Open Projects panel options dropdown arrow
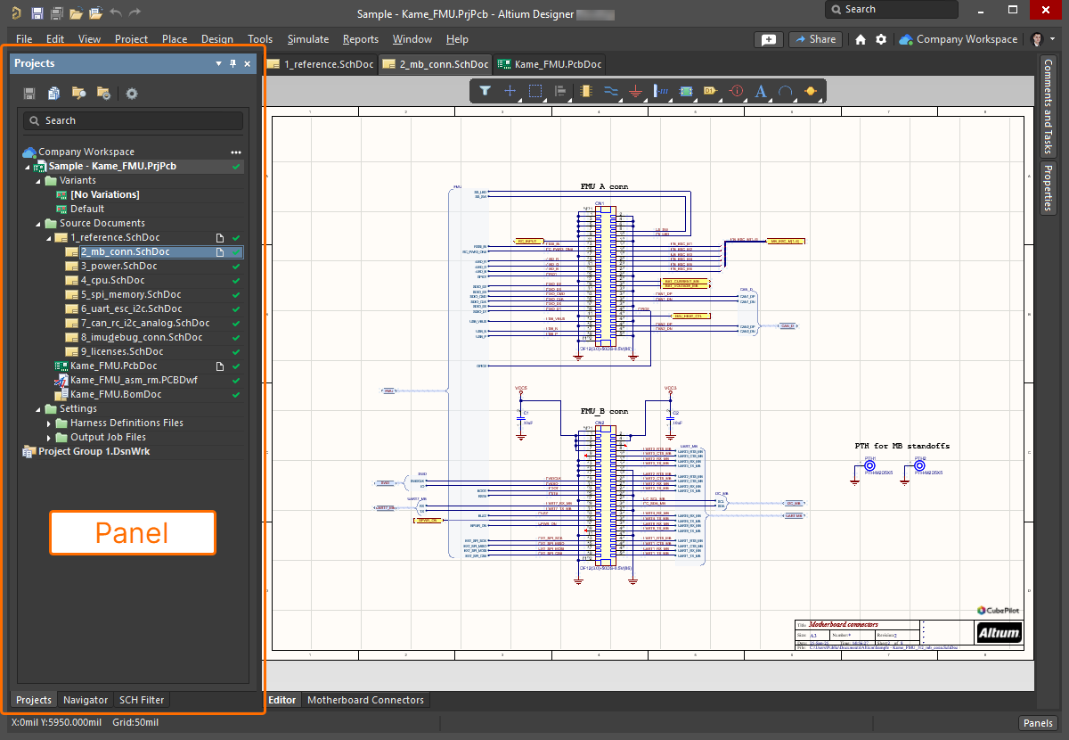The image size is (1069, 740). (219, 64)
